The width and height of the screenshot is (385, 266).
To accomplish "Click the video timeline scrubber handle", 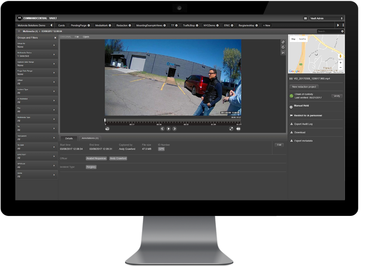I will pyautogui.click(x=105, y=120).
